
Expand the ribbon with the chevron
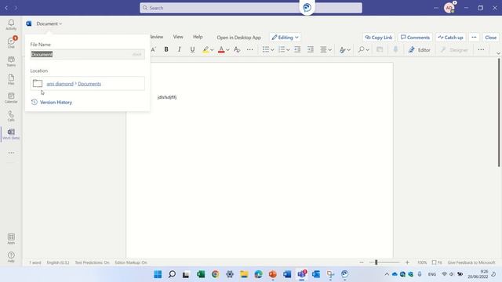pos(498,53)
